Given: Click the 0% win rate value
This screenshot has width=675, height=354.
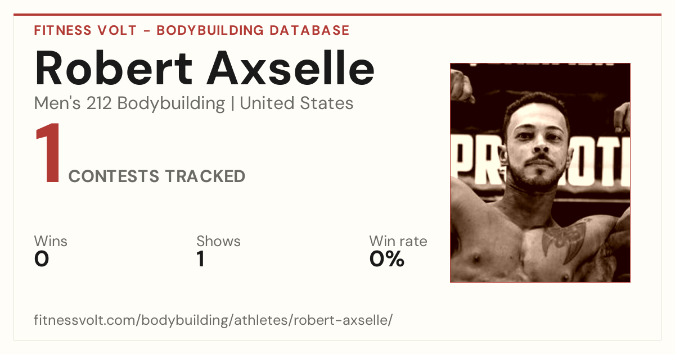Looking at the screenshot, I should 387,259.
